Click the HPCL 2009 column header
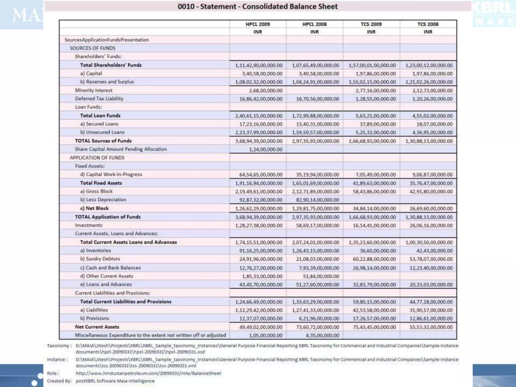Image resolution: width=516 pixels, height=387 pixels. pos(257,24)
